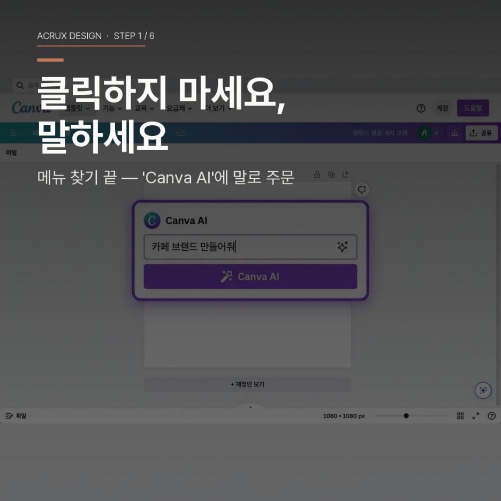This screenshot has width=501, height=501.
Task: Open the analytics bar-chart icon
Action: coord(454,133)
